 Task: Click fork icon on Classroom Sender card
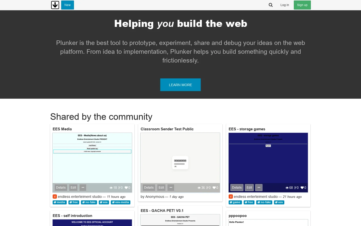[207, 188]
